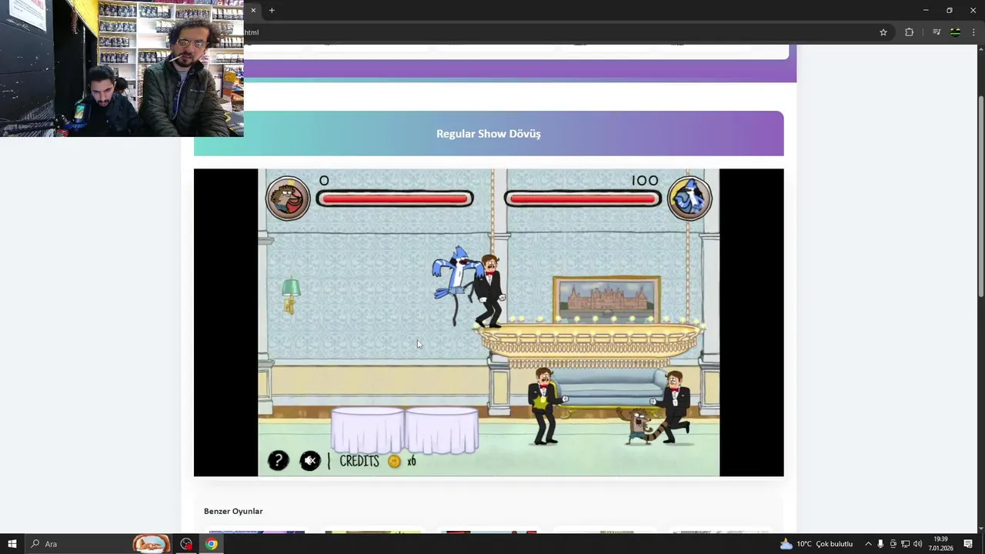Click the Rigby raccoon character in the game
The image size is (985, 554).
[x=640, y=426]
